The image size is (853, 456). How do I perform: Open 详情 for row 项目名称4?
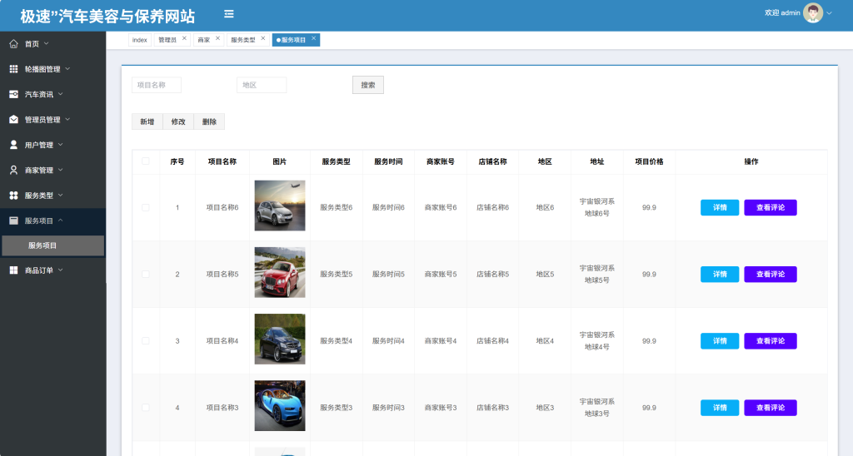pos(720,341)
